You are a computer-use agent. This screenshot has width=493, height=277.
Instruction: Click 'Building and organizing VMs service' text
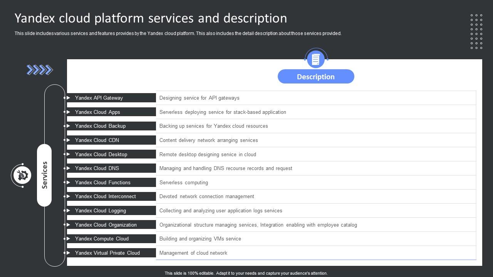coord(200,239)
